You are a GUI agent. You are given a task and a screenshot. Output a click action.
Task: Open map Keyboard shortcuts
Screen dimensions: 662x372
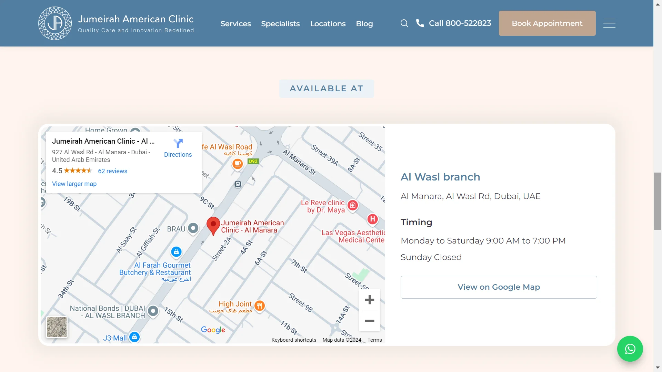[294, 340]
